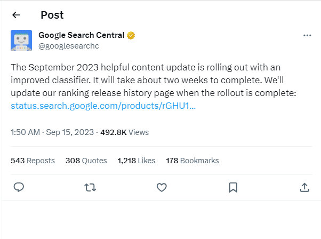Viewport: 321px width, 239px height.
Task: View the 543 Reposts list
Action: click(x=33, y=161)
